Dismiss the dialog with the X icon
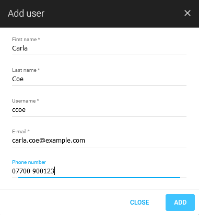Viewport: 199px width, 215px height. tap(188, 13)
